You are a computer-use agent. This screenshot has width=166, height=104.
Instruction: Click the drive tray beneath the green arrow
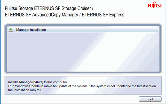[x=11, y=31]
